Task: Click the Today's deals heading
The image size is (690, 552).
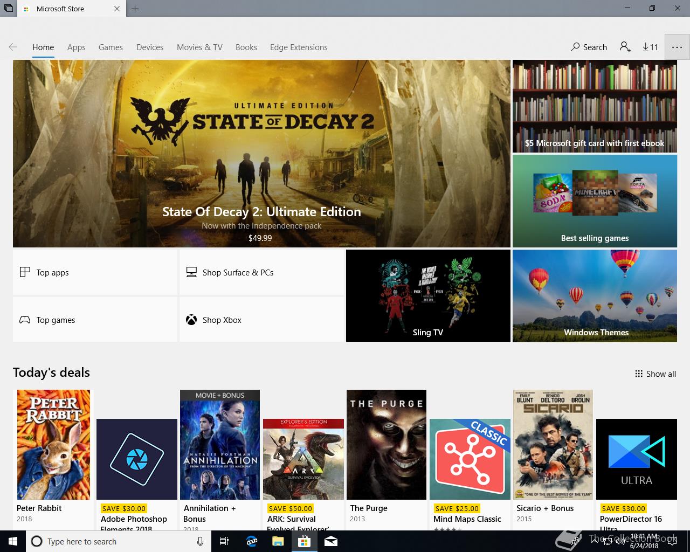Action: coord(51,372)
